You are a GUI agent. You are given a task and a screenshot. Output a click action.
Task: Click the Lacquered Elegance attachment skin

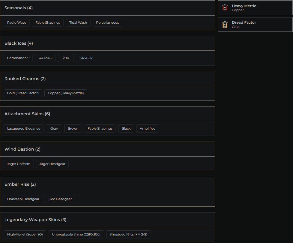[23, 128]
